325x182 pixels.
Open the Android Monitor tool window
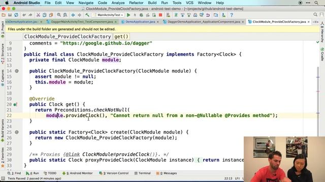point(78,173)
